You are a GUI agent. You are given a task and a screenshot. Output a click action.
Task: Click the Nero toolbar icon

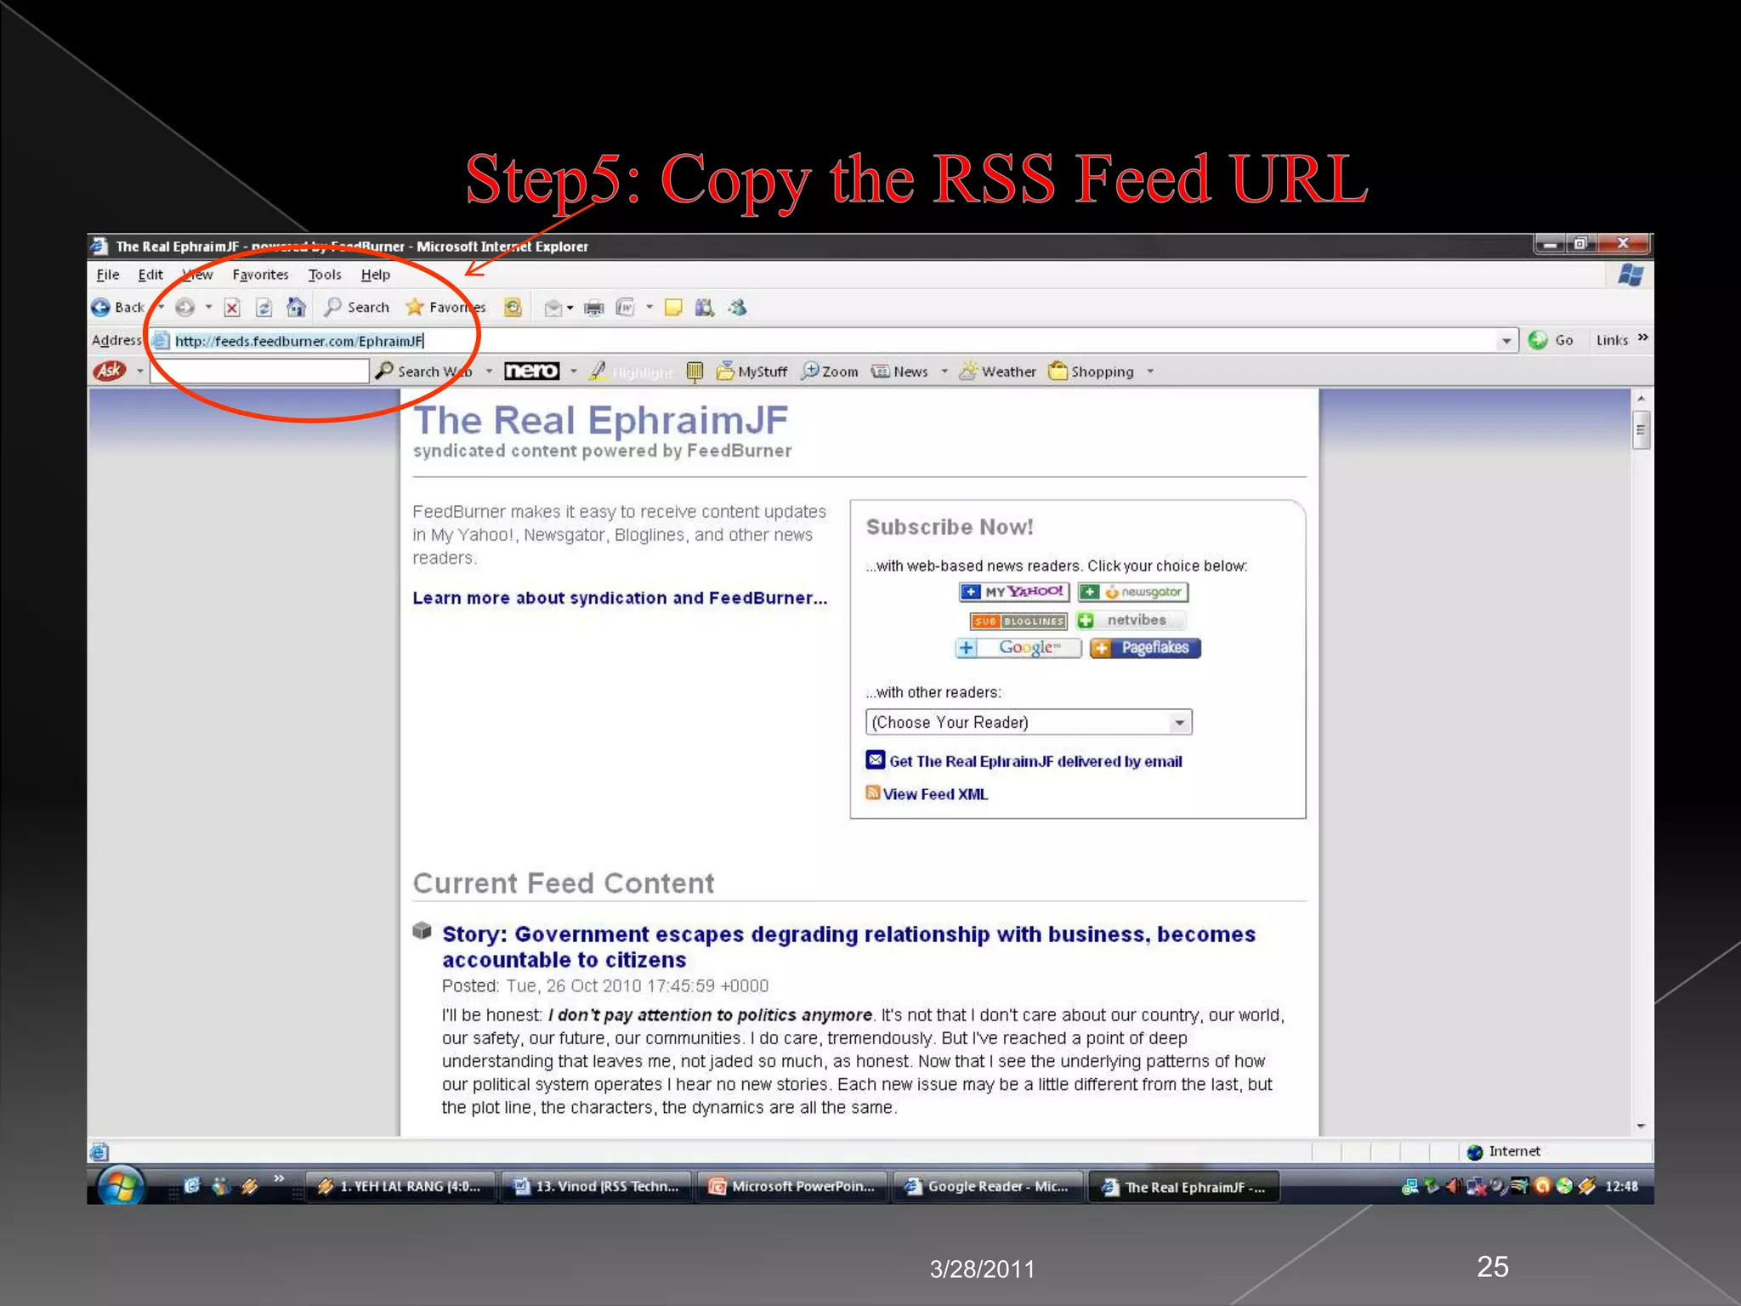coord(531,371)
